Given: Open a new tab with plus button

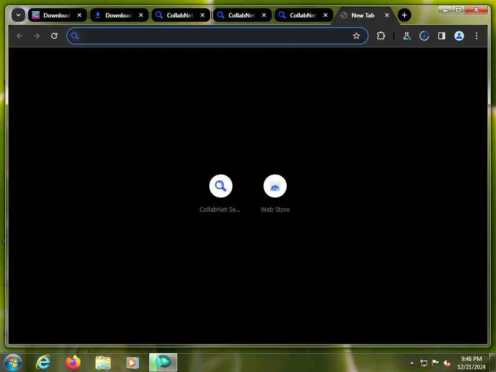Looking at the screenshot, I should [x=404, y=15].
